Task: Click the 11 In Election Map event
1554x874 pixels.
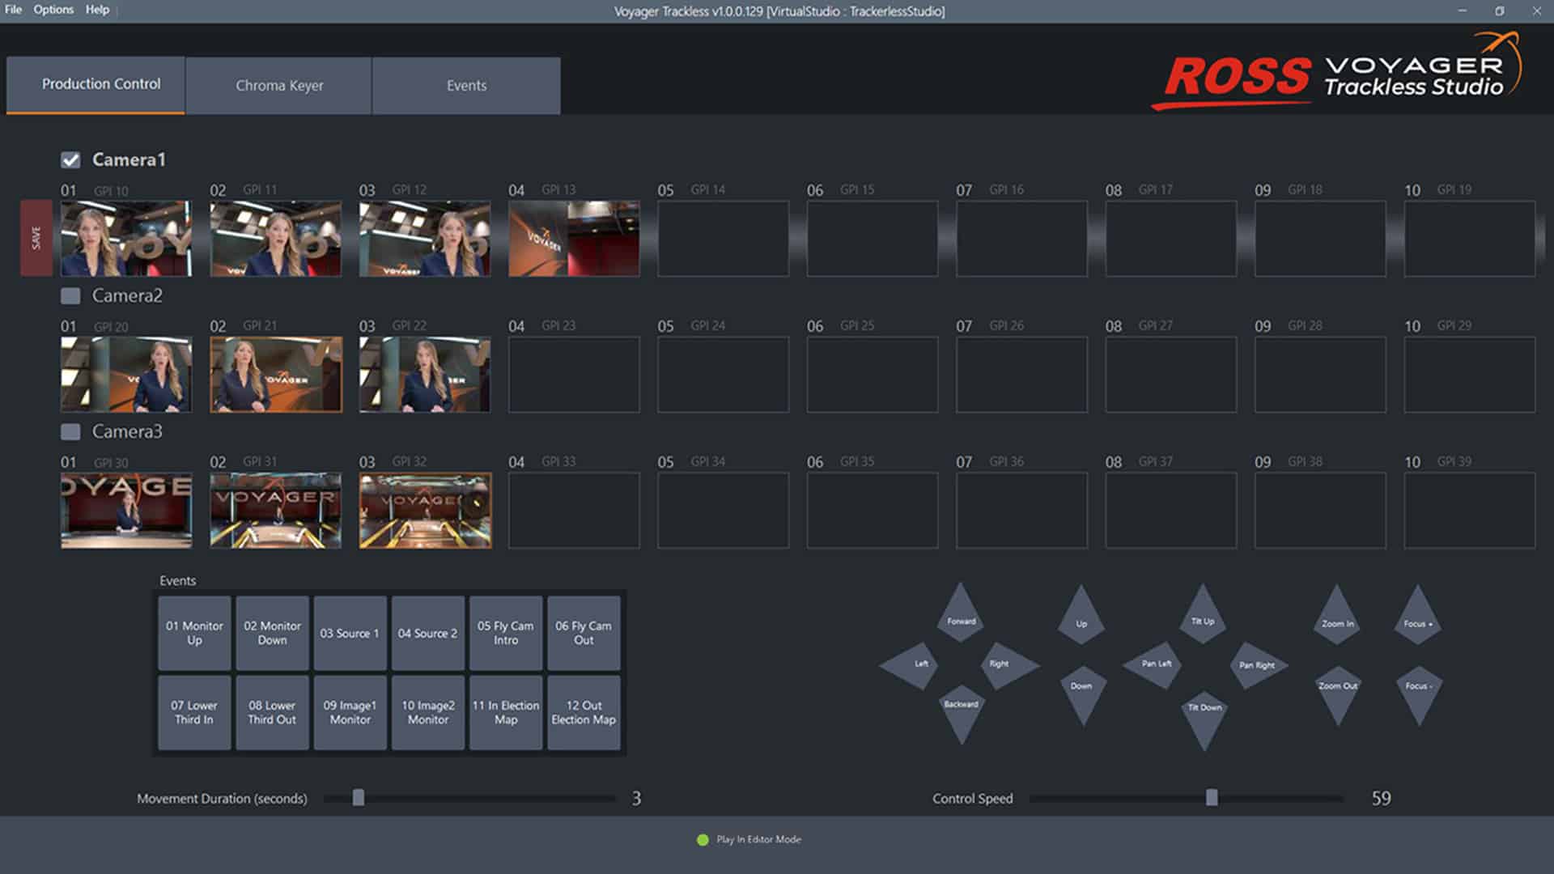Action: pos(505,712)
